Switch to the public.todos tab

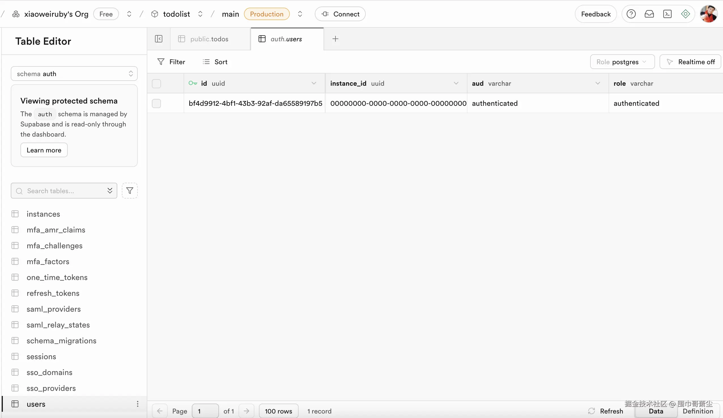coord(209,39)
